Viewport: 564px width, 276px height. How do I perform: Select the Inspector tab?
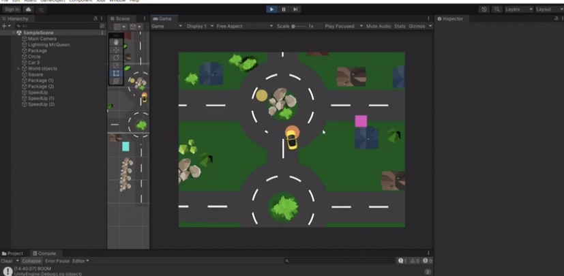click(x=450, y=18)
